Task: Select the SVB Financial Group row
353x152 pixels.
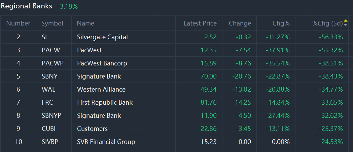Action: coord(174,142)
